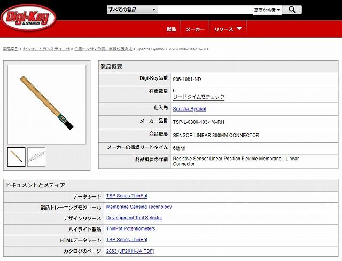The width and height of the screenshot is (342, 261).
Task: Click the 仕入先 row label
Action: pos(161,108)
